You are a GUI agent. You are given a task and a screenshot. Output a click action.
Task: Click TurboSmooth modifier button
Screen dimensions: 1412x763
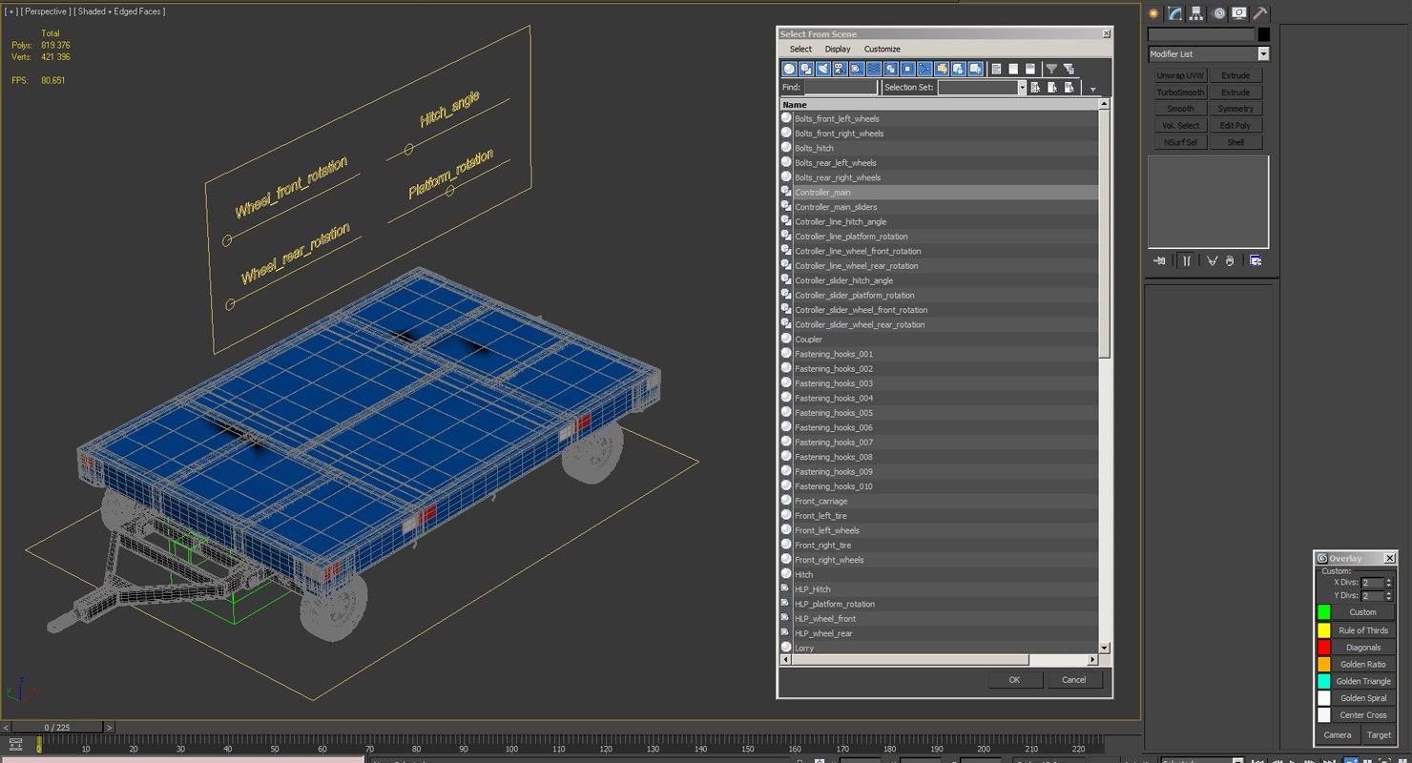[1180, 93]
